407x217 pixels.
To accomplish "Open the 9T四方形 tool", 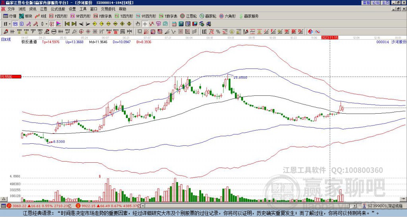I will 146,16.
